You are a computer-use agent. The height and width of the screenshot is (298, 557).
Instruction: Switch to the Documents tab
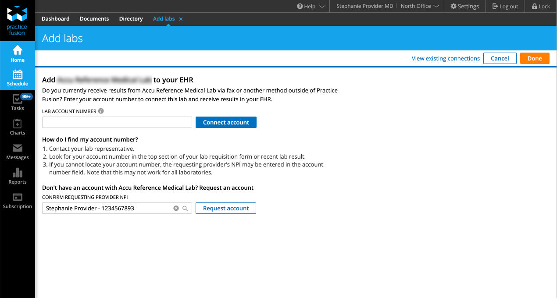point(94,19)
